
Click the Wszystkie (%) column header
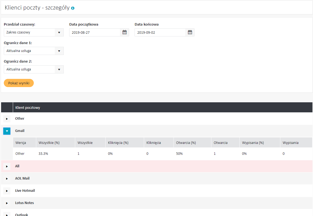click(x=49, y=143)
